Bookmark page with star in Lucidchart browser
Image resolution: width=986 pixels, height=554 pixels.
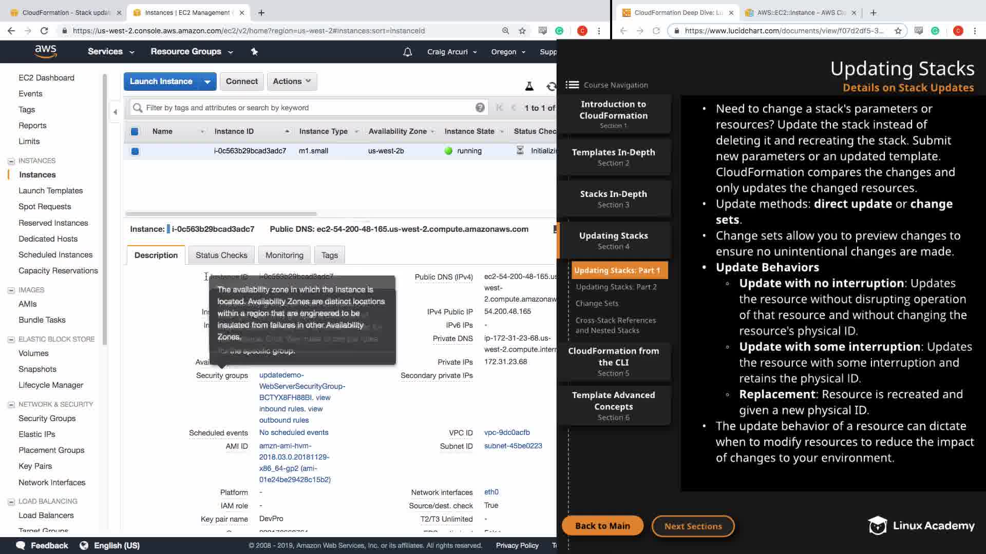(x=898, y=31)
